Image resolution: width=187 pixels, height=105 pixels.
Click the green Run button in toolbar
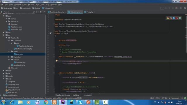pyautogui.click(x=166, y=8)
